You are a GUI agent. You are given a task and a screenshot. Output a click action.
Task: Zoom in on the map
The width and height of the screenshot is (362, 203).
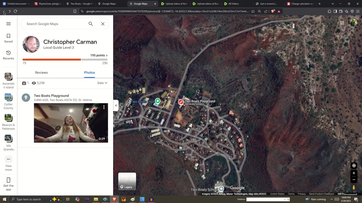(354, 173)
